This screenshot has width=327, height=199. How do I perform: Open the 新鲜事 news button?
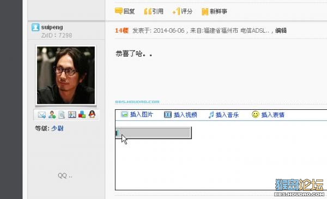click(x=214, y=11)
